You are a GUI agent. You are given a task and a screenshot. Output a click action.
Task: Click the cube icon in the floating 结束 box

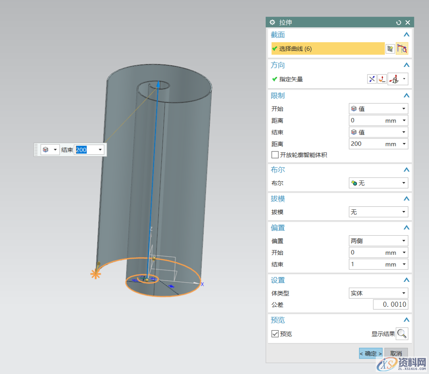46,150
